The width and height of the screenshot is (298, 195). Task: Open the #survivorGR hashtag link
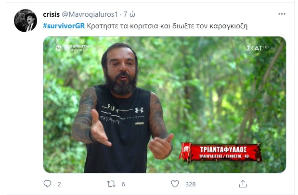[x=64, y=26]
